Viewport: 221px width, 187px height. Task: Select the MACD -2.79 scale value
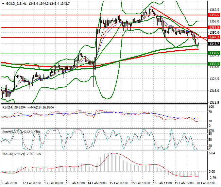click(x=212, y=178)
